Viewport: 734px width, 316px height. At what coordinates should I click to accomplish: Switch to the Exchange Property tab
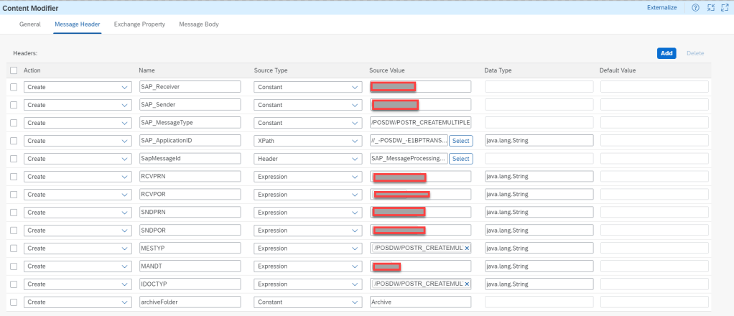(x=139, y=24)
